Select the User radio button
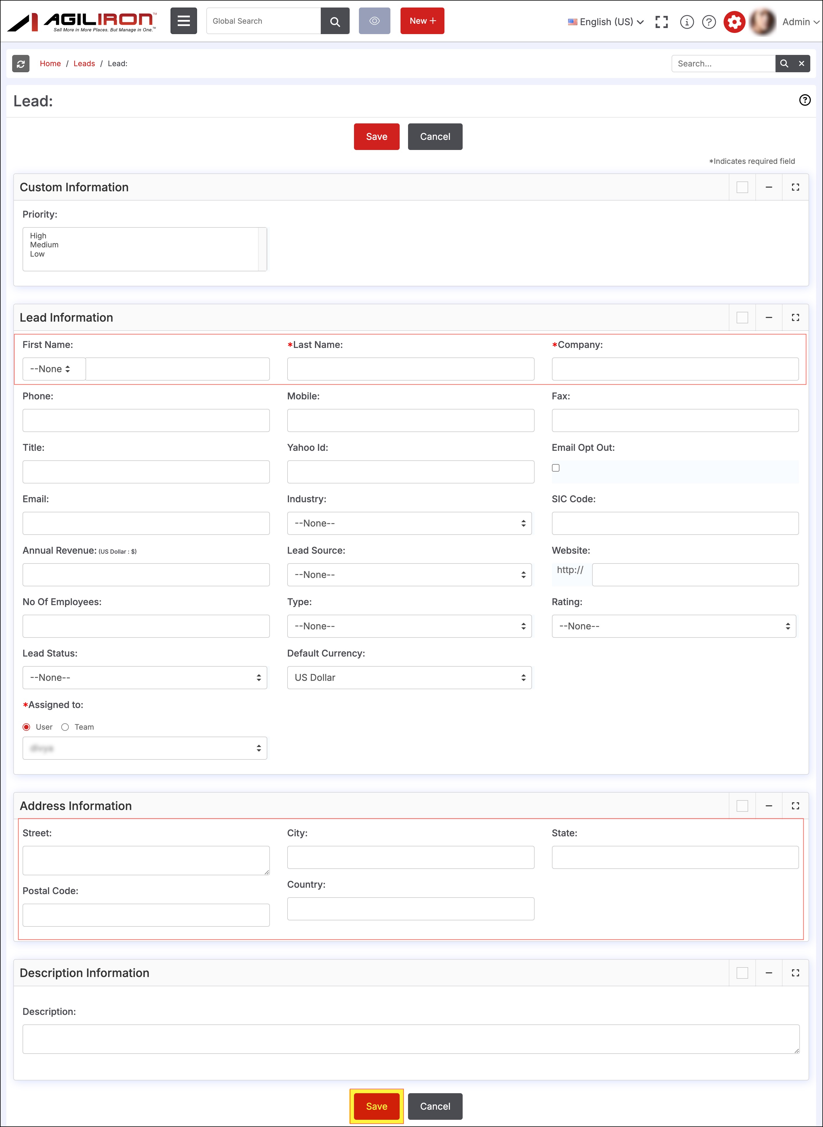 point(26,727)
